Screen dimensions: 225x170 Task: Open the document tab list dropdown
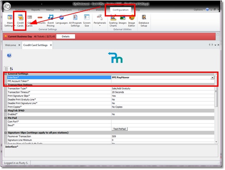[215, 45]
